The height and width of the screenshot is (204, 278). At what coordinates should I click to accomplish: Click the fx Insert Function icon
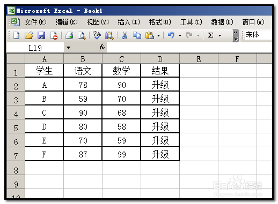102,47
